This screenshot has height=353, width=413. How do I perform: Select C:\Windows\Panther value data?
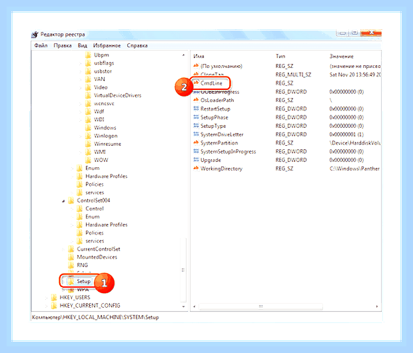(354, 169)
